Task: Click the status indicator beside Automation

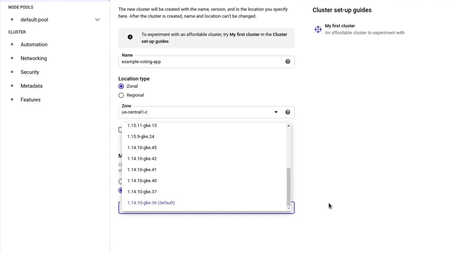Action: [12, 44]
